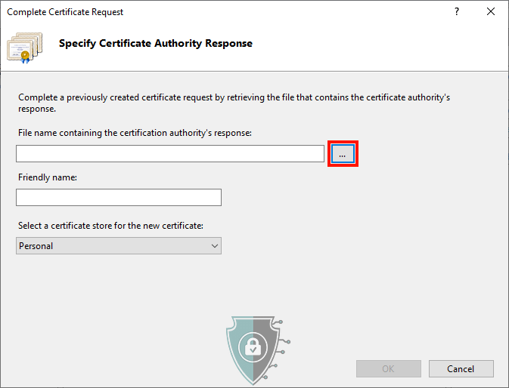Click the "Select a certificate store" label
The height and width of the screenshot is (388, 509).
point(110,226)
